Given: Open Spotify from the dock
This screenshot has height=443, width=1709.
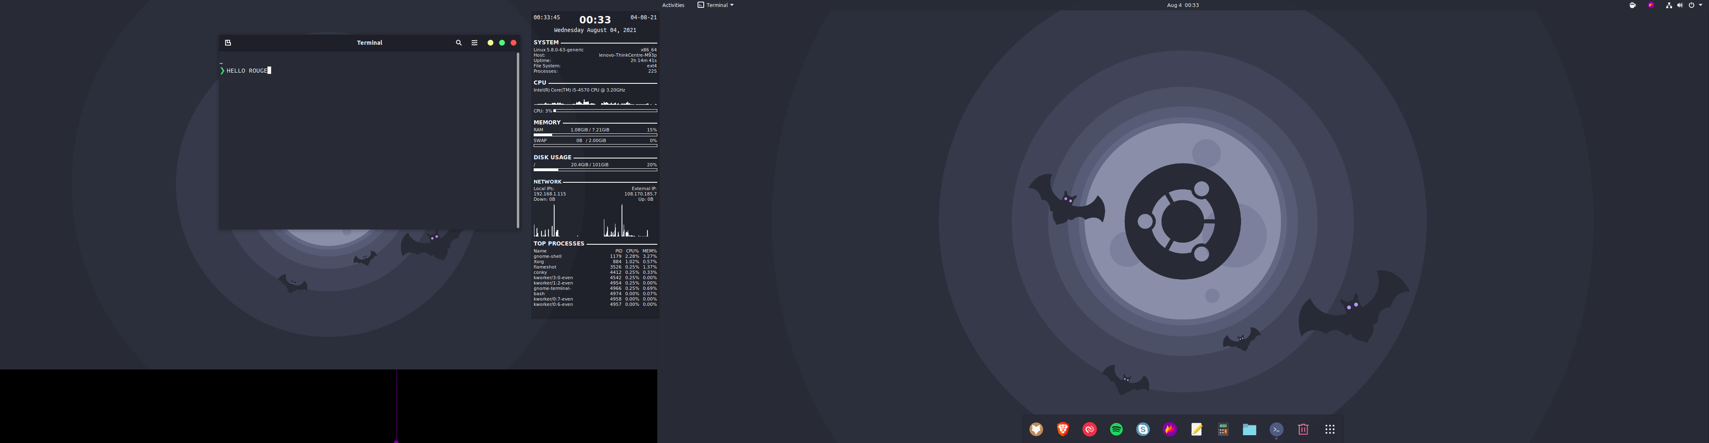Looking at the screenshot, I should click(1116, 430).
